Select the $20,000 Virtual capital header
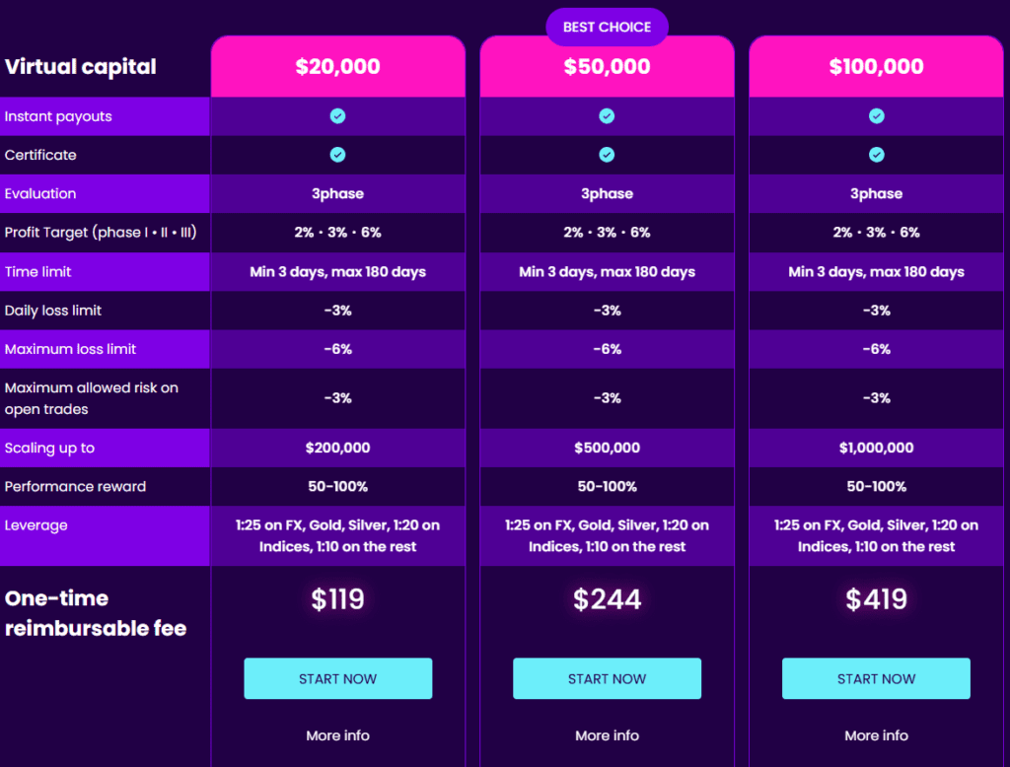Screen dimensions: 1010x767 (338, 66)
